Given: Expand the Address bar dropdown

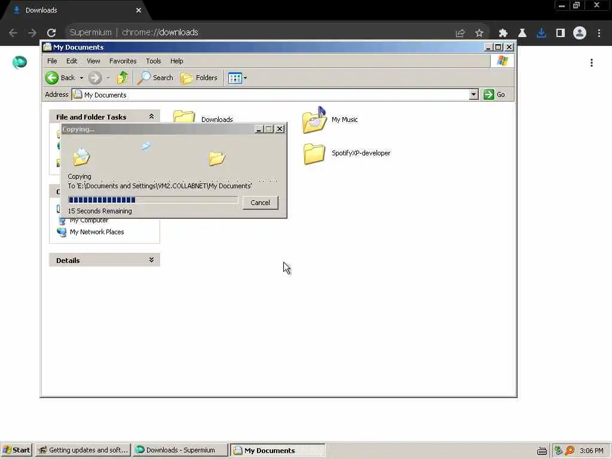Looking at the screenshot, I should (x=473, y=94).
